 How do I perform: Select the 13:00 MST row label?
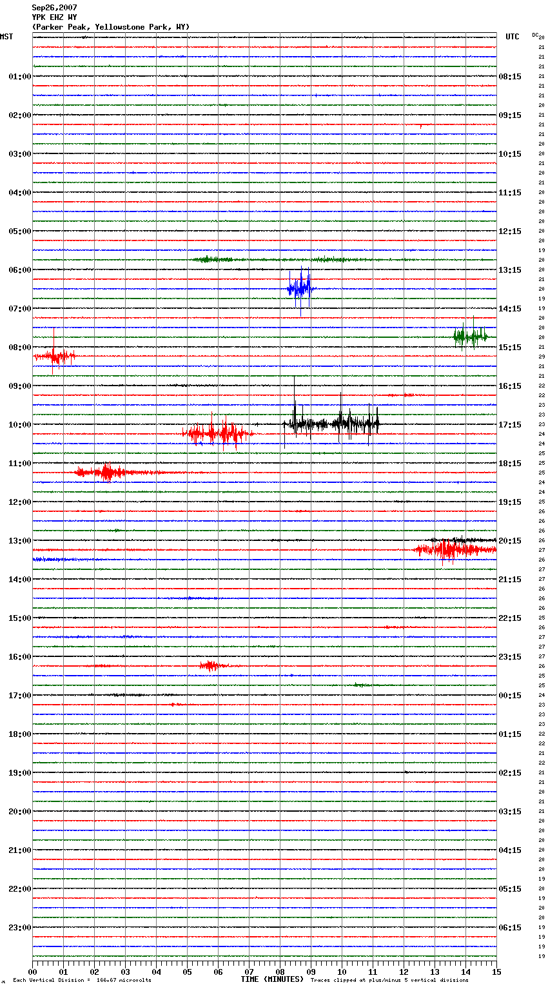click(19, 541)
